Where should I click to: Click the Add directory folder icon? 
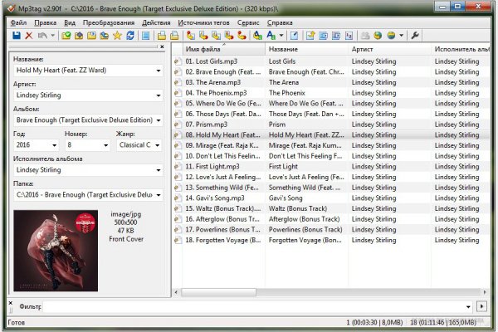click(79, 35)
